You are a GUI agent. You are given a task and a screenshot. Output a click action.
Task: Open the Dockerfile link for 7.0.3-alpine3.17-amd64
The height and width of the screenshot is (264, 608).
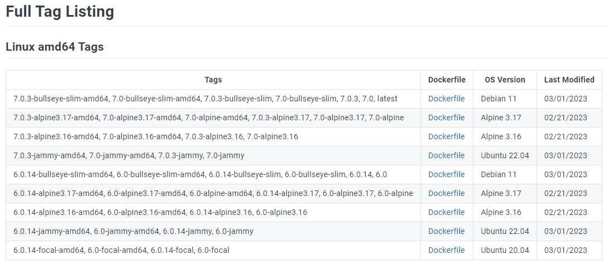pyautogui.click(x=446, y=118)
